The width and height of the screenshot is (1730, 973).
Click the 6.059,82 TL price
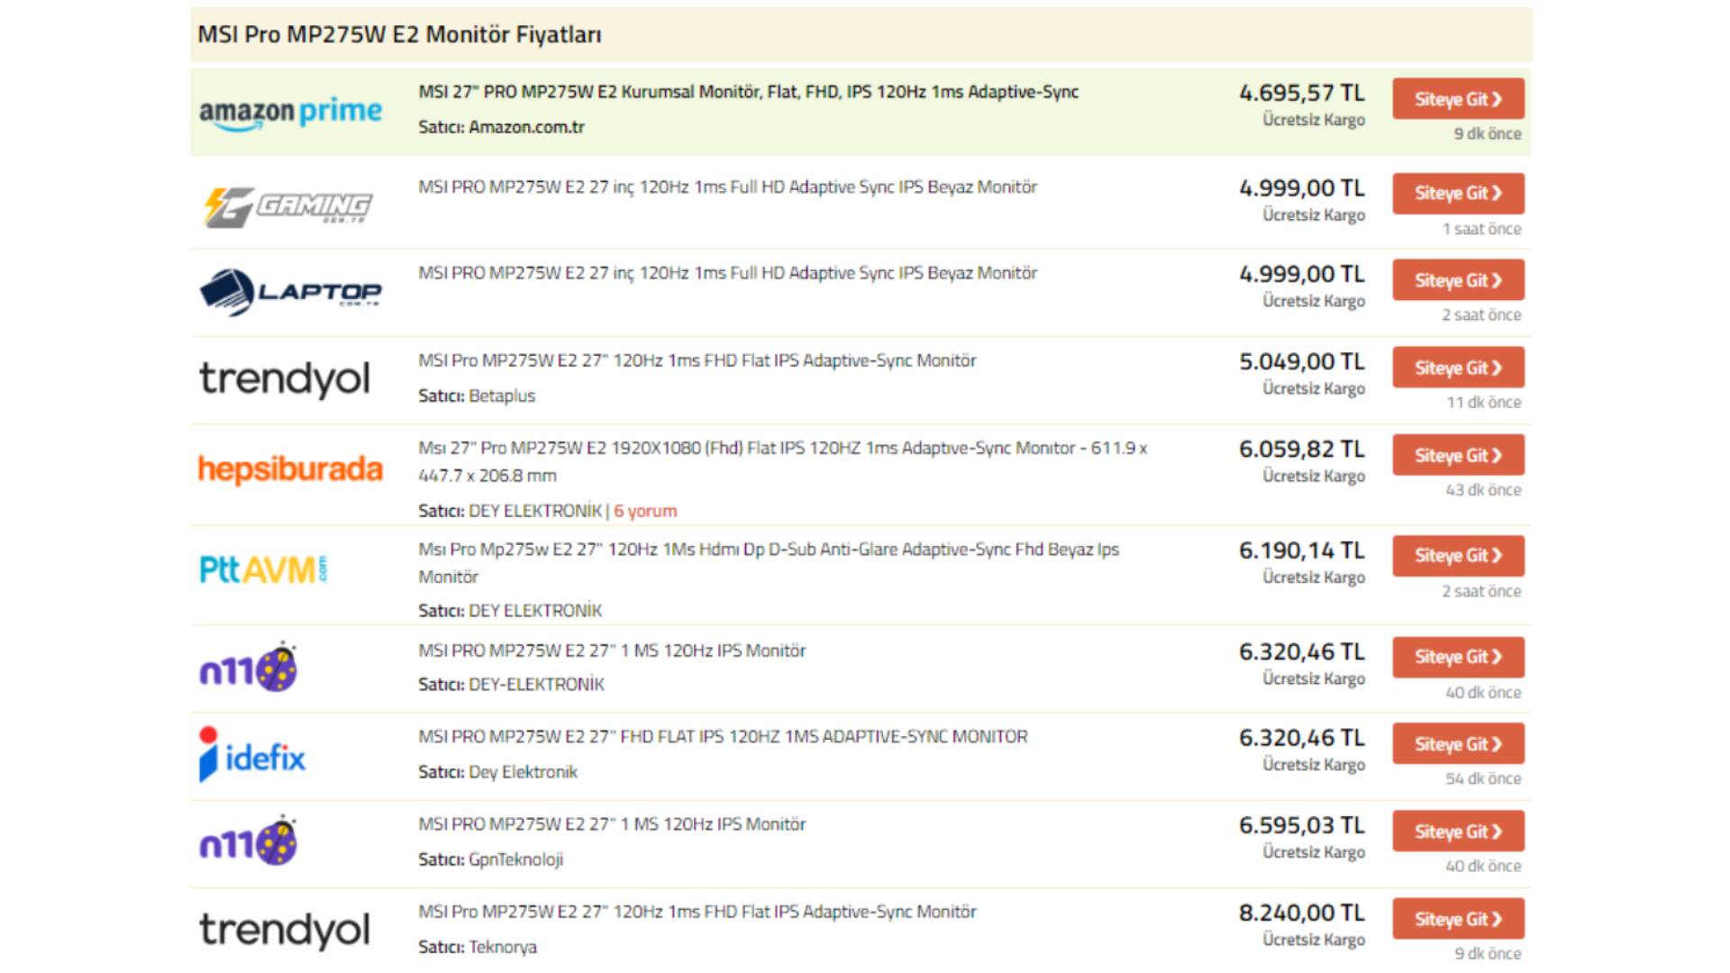point(1301,449)
